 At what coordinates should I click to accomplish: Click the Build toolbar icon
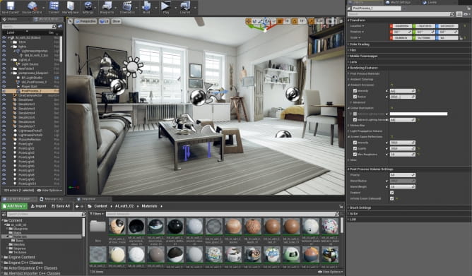[x=146, y=6]
